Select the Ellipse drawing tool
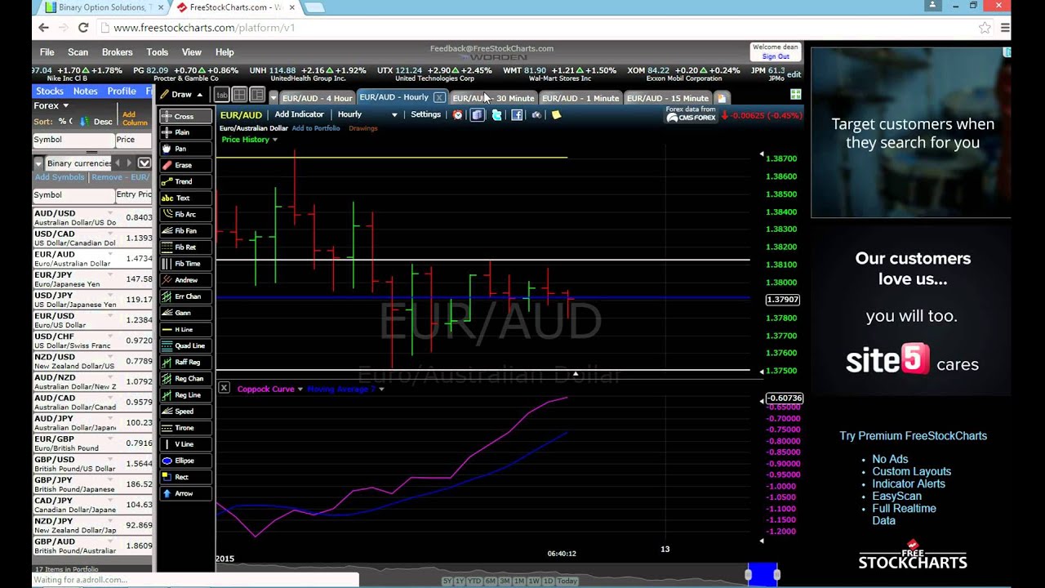1045x588 pixels. pos(185,461)
